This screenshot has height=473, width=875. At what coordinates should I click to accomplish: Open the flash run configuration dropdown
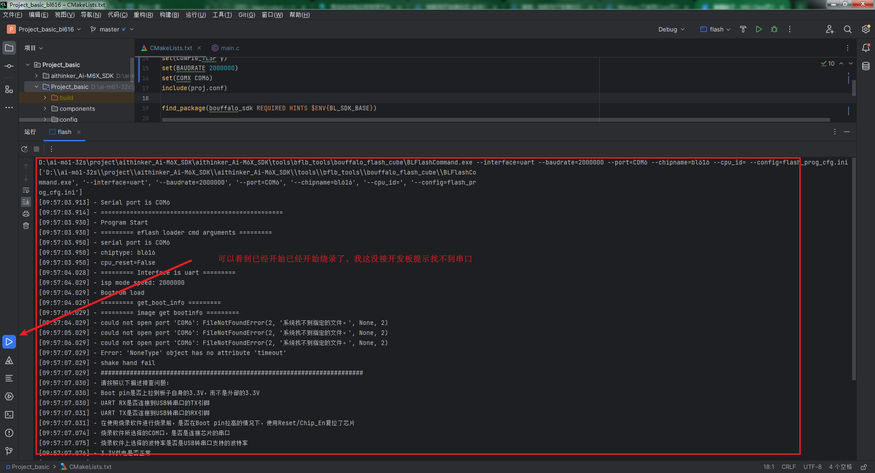[x=715, y=29]
